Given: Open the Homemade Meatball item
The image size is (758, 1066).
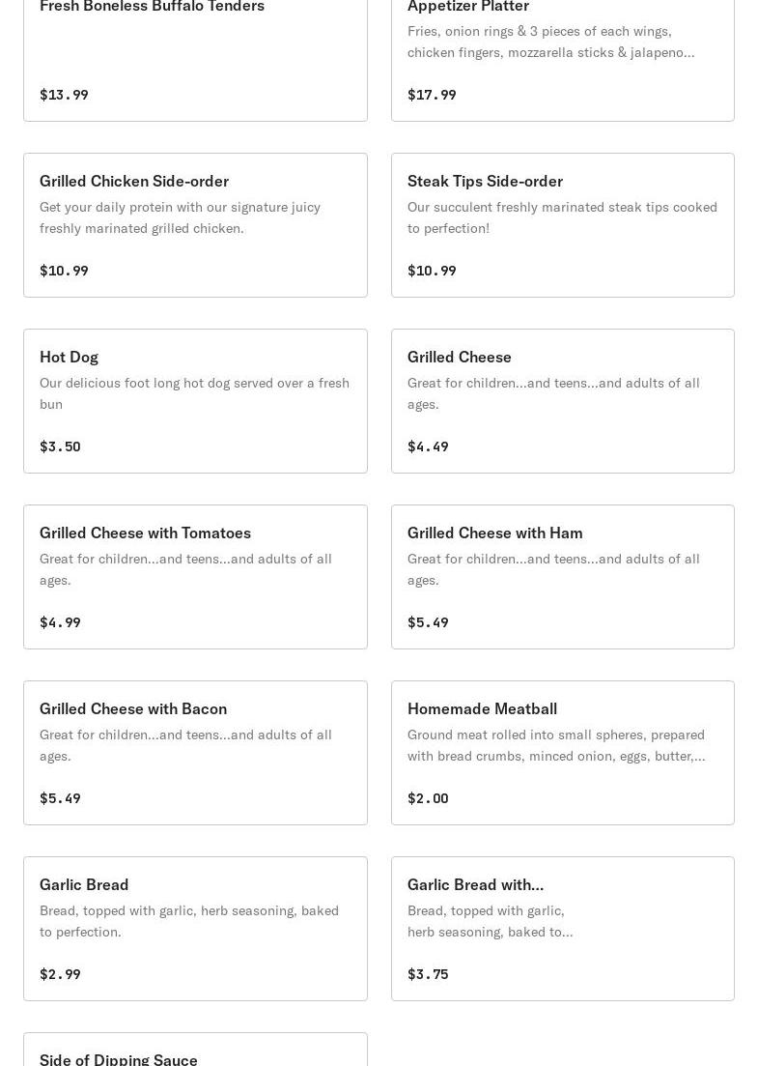Looking at the screenshot, I should pos(562,753).
